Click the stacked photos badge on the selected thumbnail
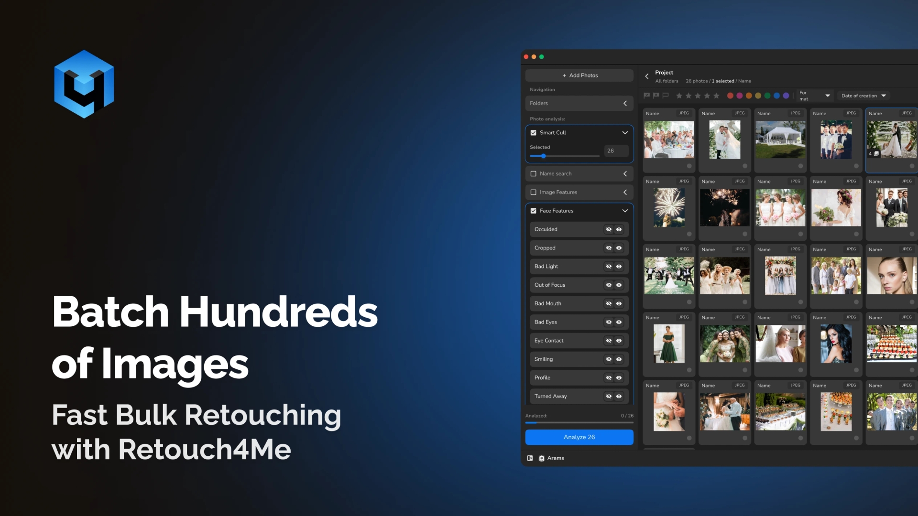This screenshot has height=516, width=918. point(874,154)
